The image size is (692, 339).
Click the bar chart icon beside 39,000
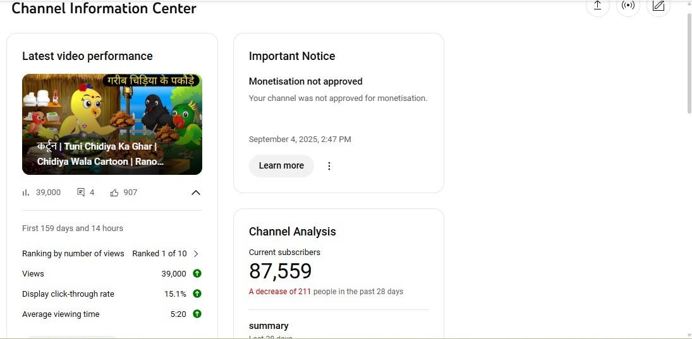pyautogui.click(x=26, y=193)
